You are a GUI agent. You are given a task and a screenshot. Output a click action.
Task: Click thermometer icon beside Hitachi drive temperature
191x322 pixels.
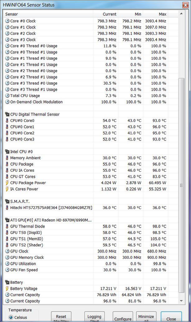coord(7,208)
